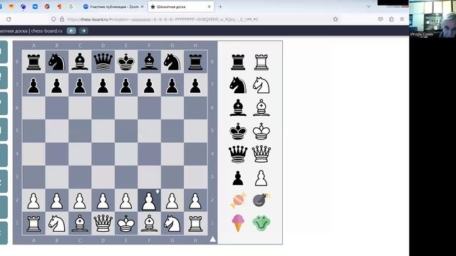
Task: Click the white pawn on d2
Action: click(x=103, y=201)
